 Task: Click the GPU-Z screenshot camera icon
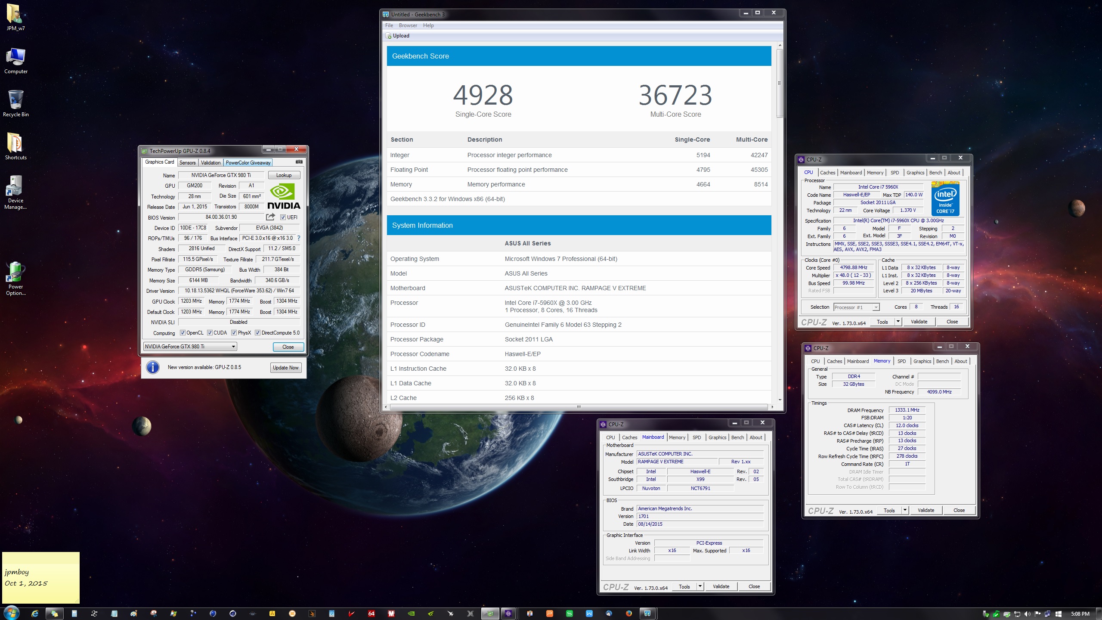pos(299,162)
